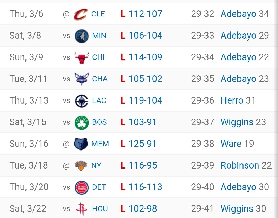The image size is (278, 218).
Task: Select the DET team name link
Action: tap(99, 187)
